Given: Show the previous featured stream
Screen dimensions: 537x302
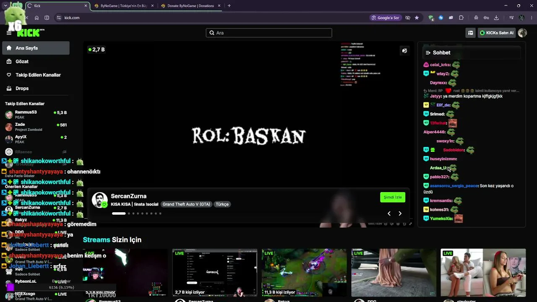Looking at the screenshot, I should (x=389, y=213).
